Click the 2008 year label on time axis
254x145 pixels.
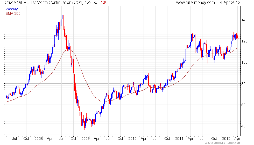pyautogui.click(x=39, y=139)
